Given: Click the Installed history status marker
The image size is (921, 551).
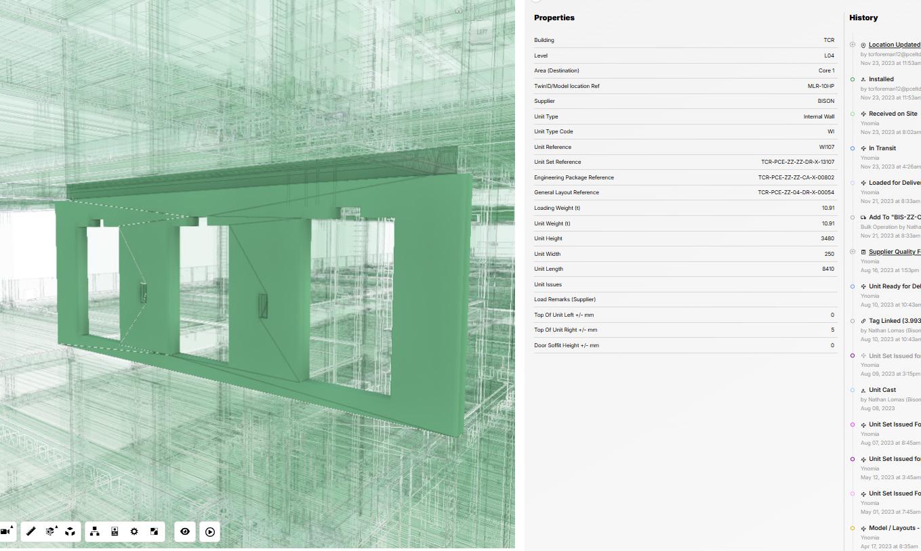Looking at the screenshot, I should pyautogui.click(x=853, y=79).
